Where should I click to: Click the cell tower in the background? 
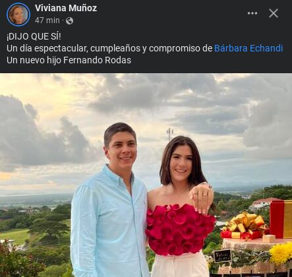coord(169,135)
